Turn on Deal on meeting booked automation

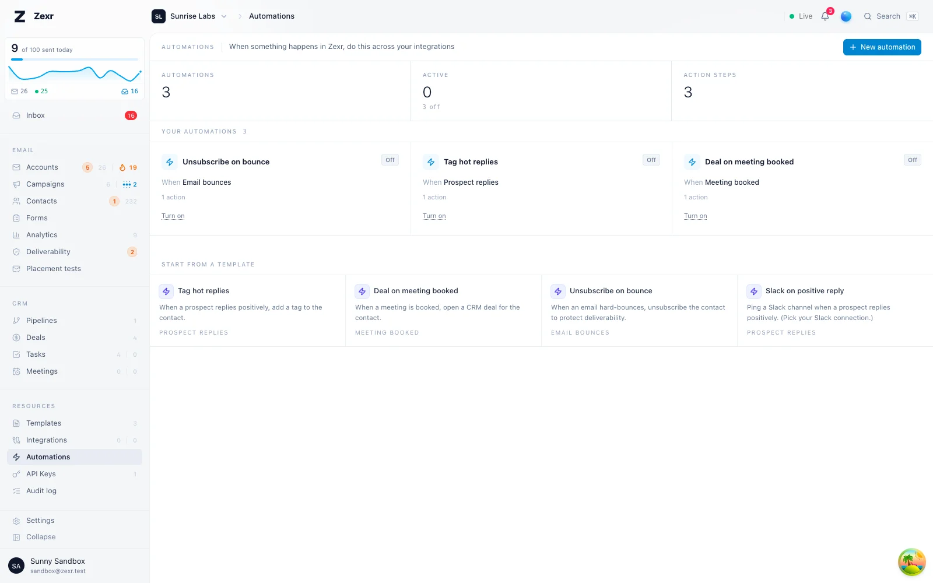coord(696,216)
